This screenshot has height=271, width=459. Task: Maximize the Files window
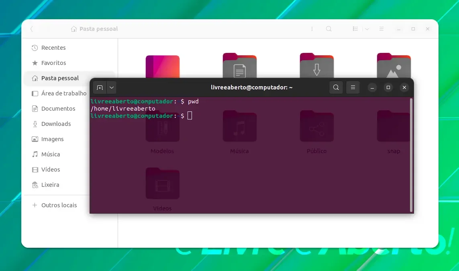coord(413,29)
